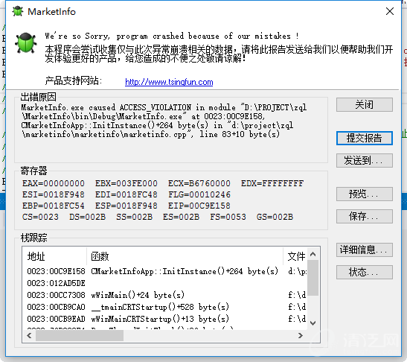Click the 文件 column header
Screen dimensions: 407x362
[x=295, y=256]
